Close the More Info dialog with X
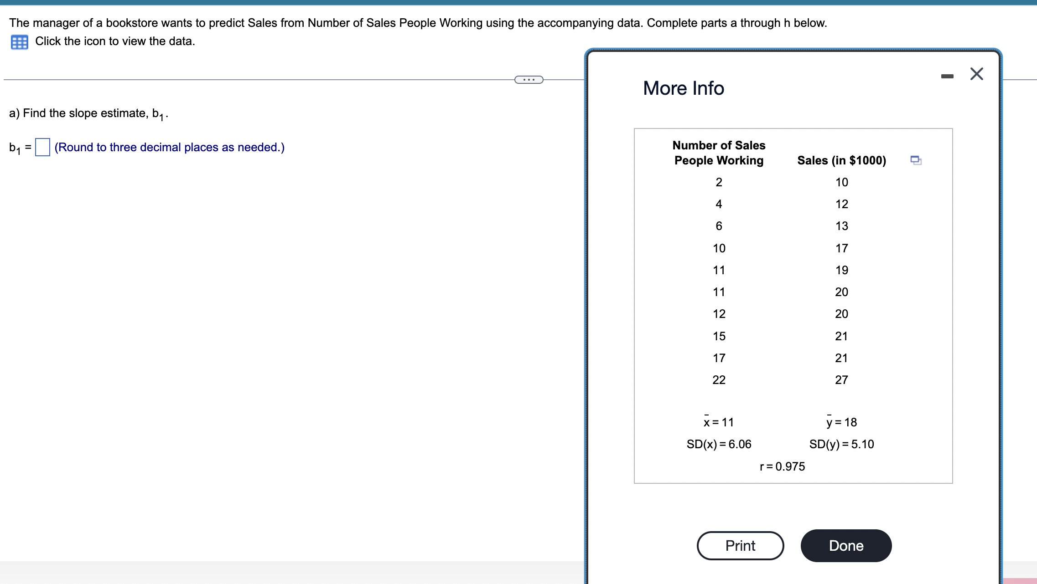 coord(976,74)
